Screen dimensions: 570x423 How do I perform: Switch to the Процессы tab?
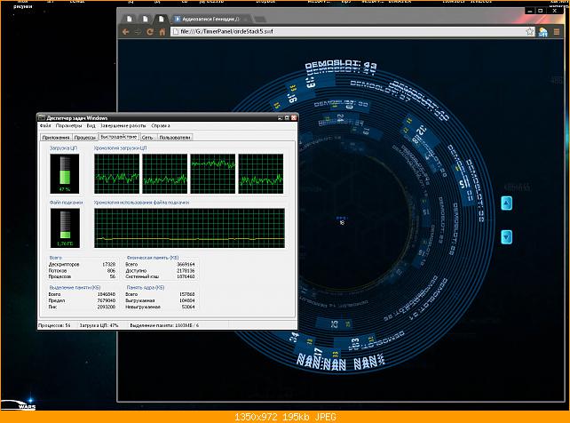point(85,138)
